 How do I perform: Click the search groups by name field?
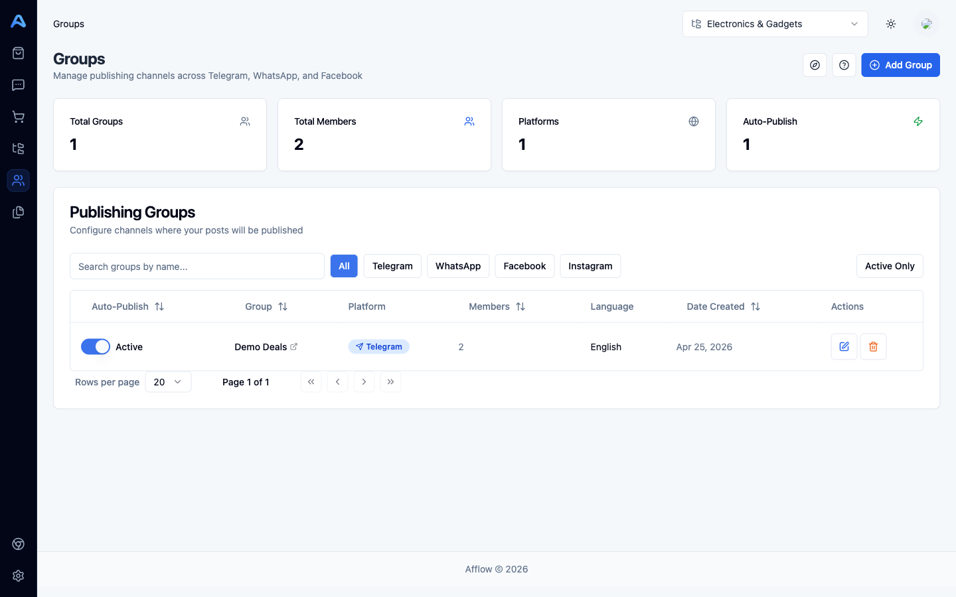197,266
